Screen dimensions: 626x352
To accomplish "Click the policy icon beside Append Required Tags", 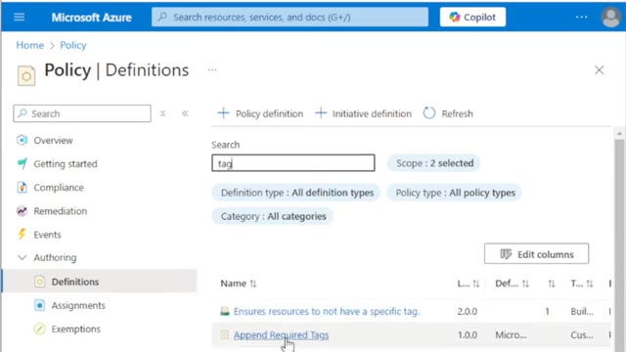I will coord(225,334).
